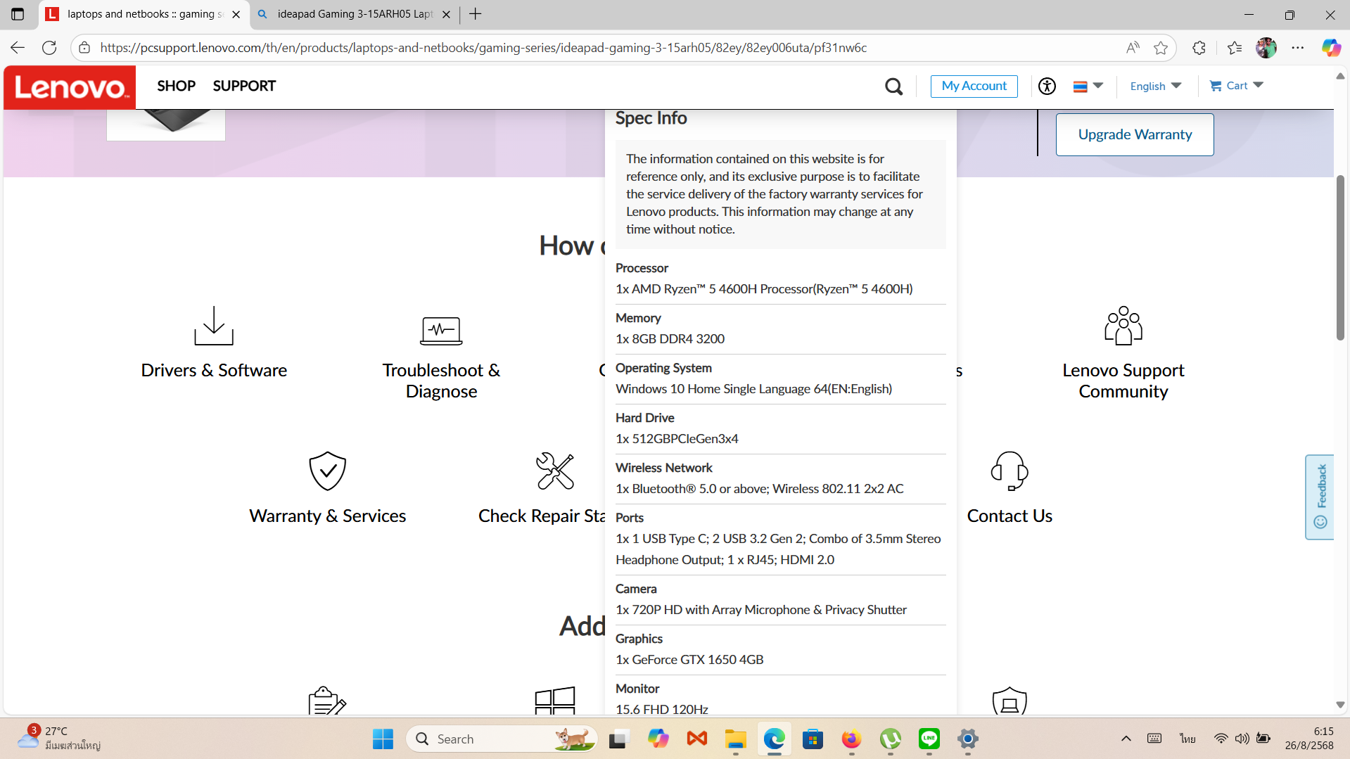Open the Cart dropdown
This screenshot has height=759, width=1350.
[1236, 86]
